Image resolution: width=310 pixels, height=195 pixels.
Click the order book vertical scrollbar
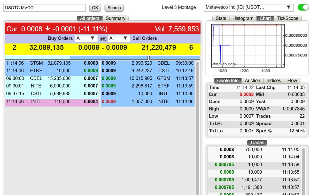[x=197, y=128]
